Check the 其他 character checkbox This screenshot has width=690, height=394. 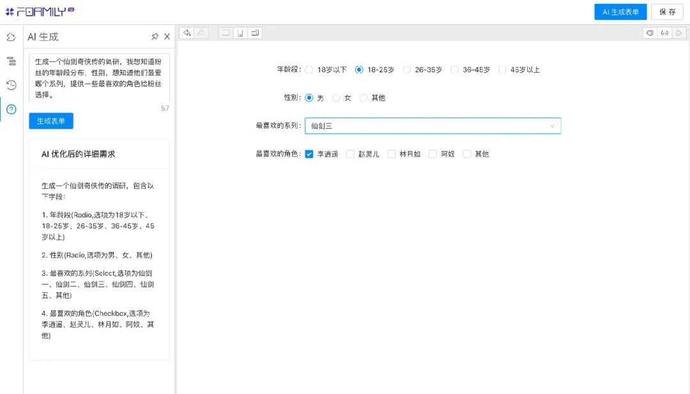click(467, 154)
